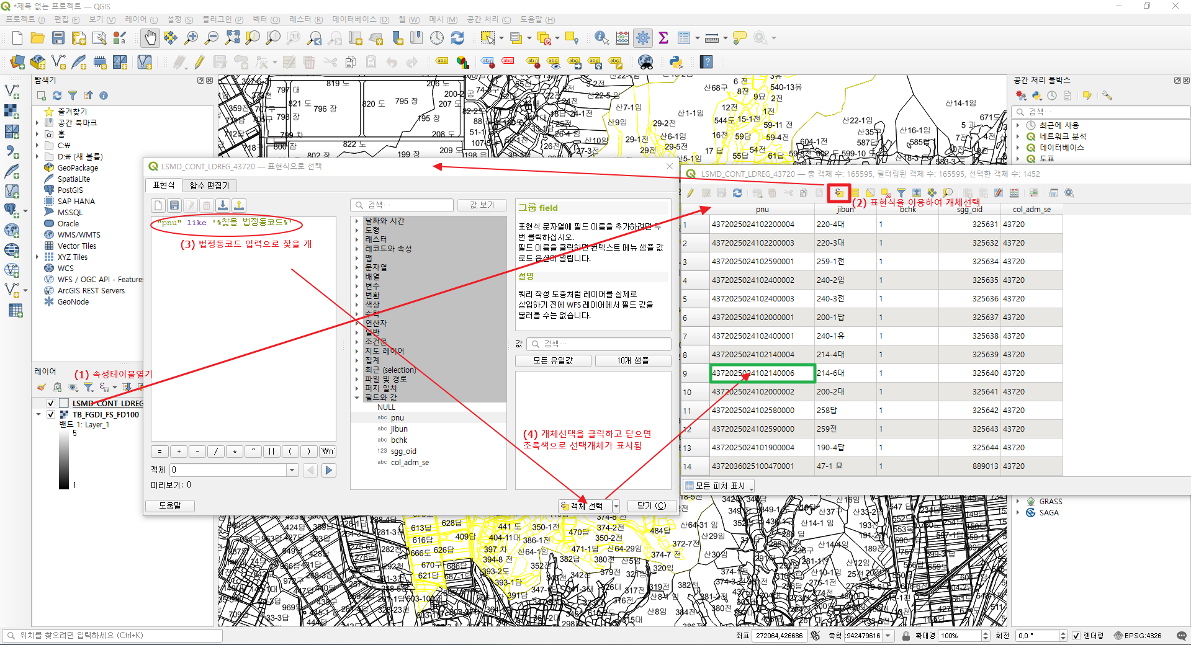Click the EPSG:4326 CRS button in status bar
Image resolution: width=1191 pixels, height=645 pixels.
pyautogui.click(x=1137, y=636)
